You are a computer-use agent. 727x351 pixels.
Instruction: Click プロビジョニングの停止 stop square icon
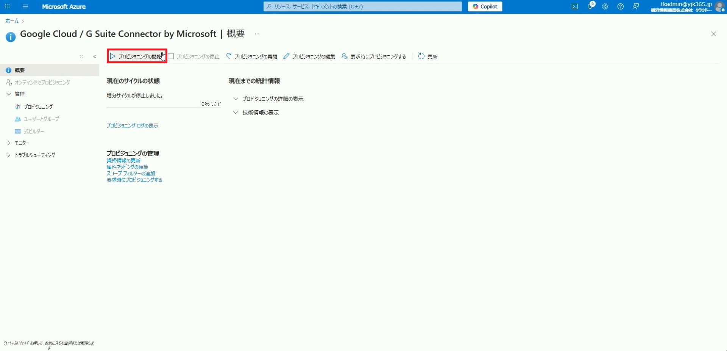[x=171, y=56]
